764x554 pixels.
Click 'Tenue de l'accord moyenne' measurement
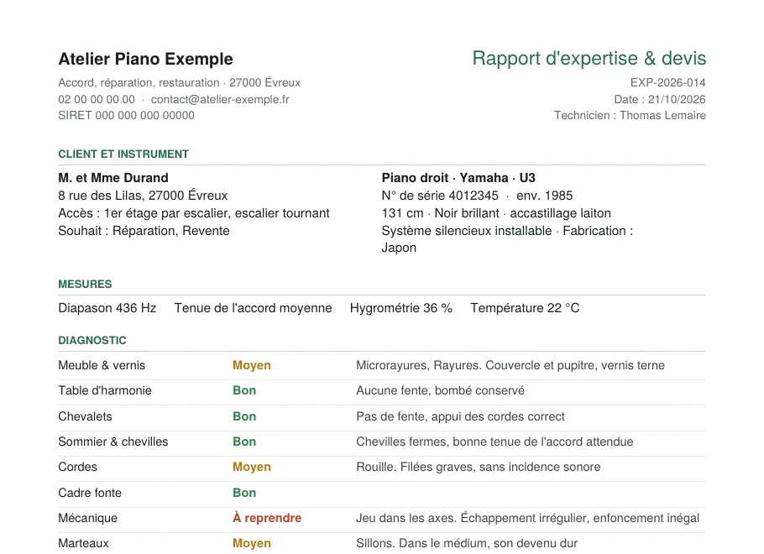pyautogui.click(x=253, y=308)
